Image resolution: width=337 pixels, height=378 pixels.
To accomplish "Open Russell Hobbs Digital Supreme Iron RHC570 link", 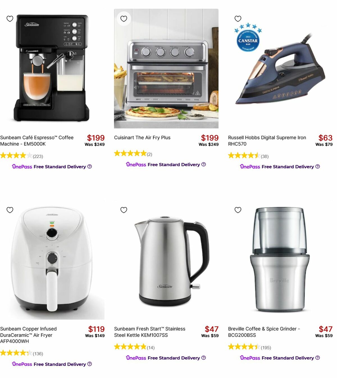I will 267,141.
